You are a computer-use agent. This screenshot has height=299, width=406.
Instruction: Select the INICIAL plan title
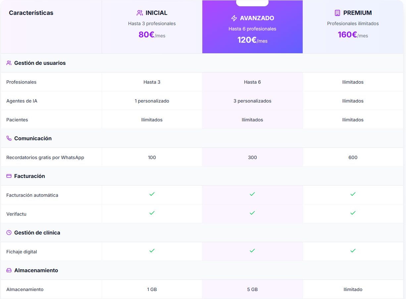pos(156,13)
